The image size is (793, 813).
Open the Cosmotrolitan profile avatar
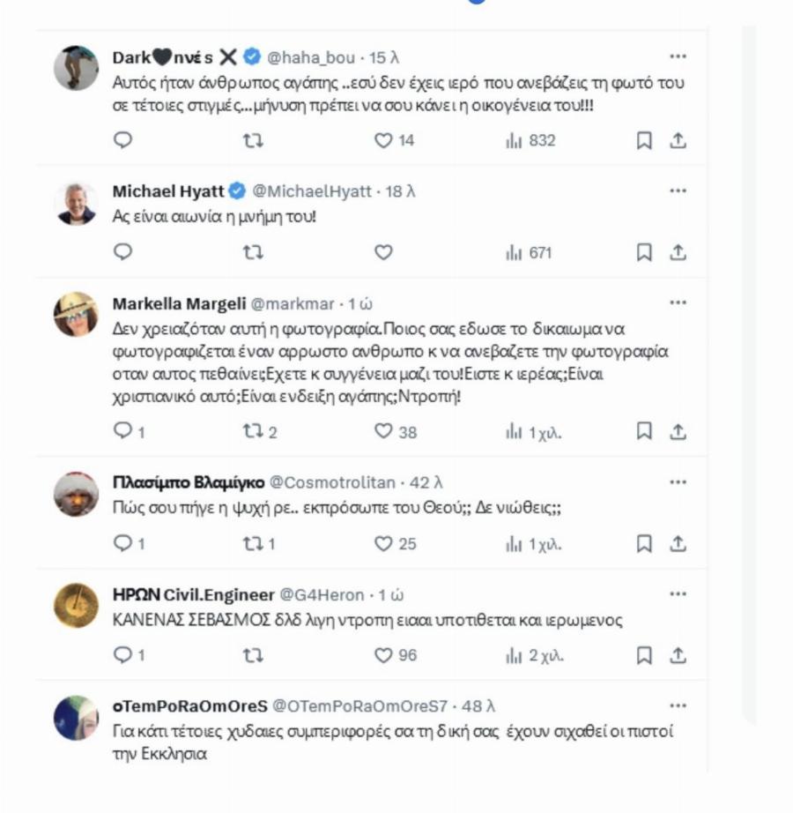[x=76, y=494]
